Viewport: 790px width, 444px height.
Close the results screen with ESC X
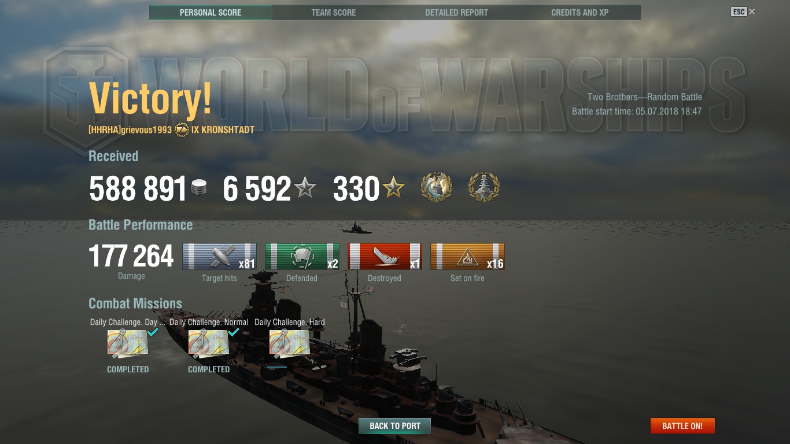pyautogui.click(x=743, y=12)
